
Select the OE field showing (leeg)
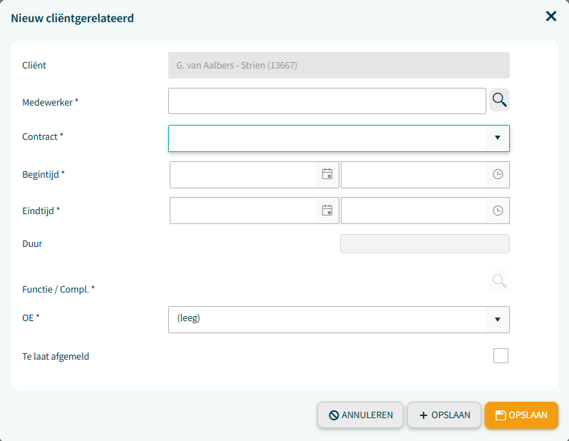tap(339, 320)
